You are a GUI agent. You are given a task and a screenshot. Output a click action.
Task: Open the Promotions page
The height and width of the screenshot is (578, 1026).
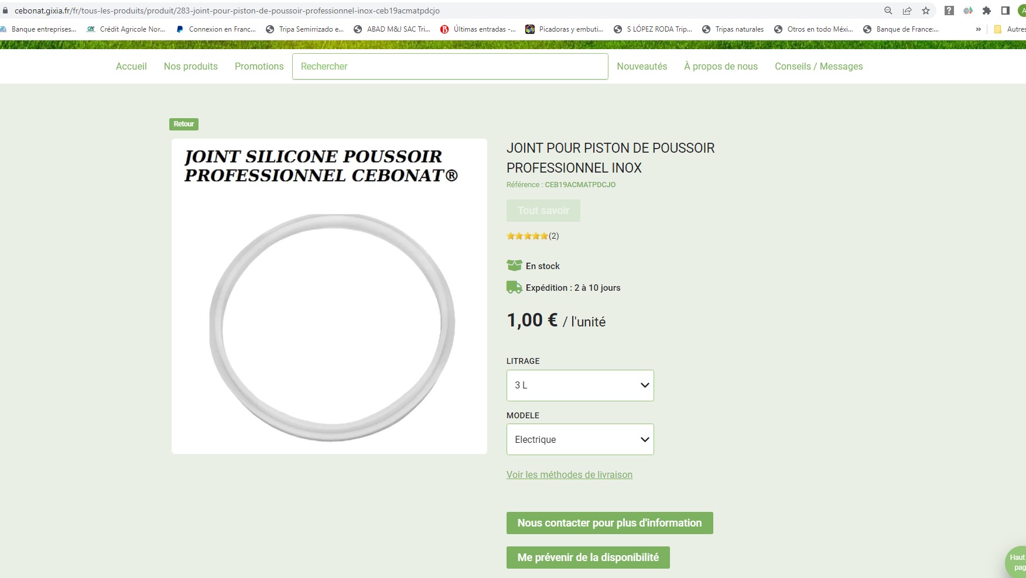pyautogui.click(x=259, y=67)
